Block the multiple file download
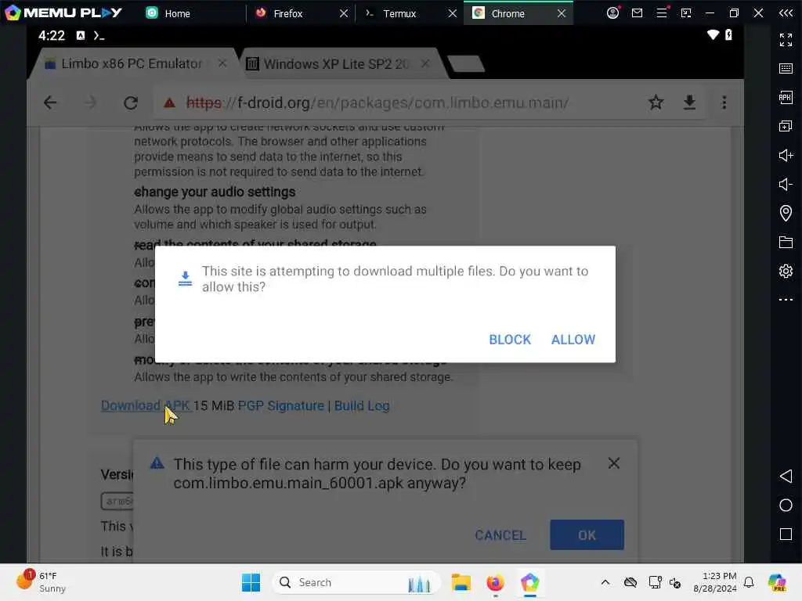 [509, 340]
